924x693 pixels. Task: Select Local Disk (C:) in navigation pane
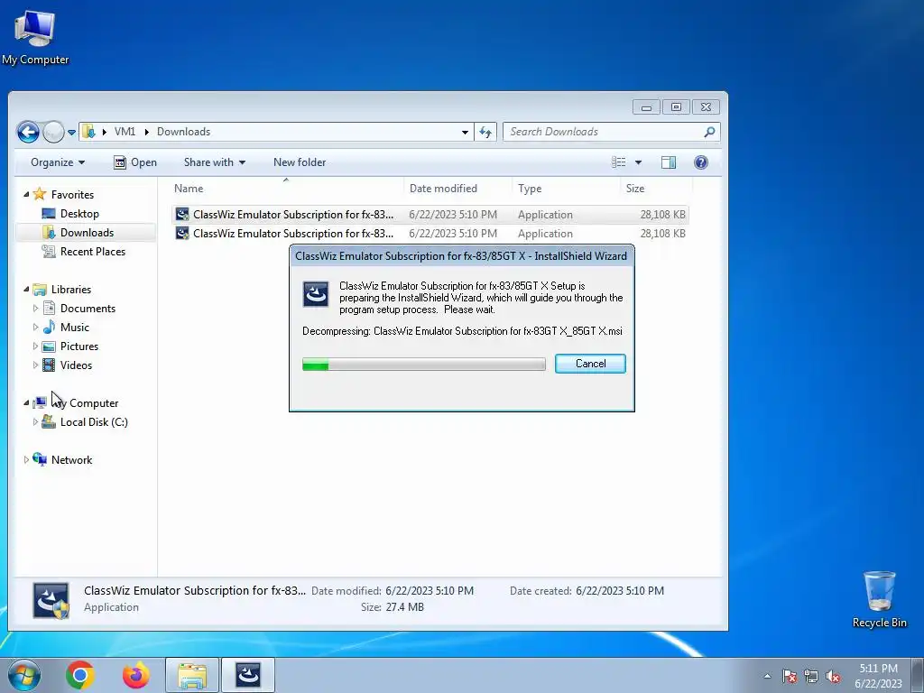[94, 422]
